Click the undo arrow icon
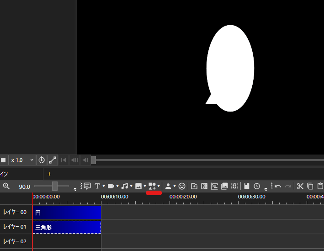The width and height of the screenshot is (324, 251). pos(278,186)
